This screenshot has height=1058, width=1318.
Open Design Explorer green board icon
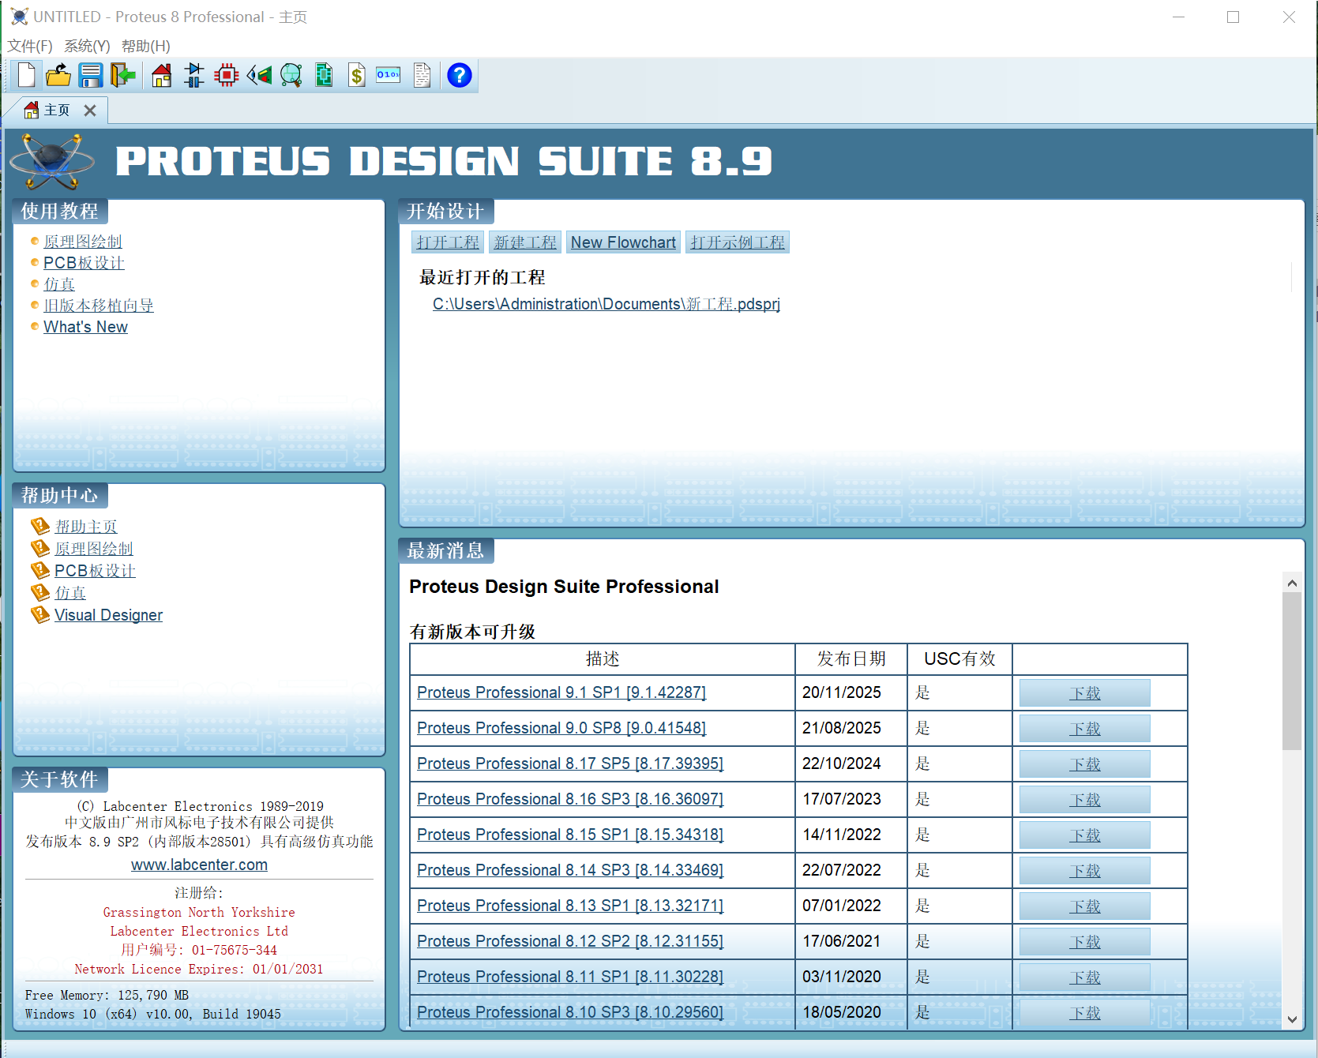[324, 75]
